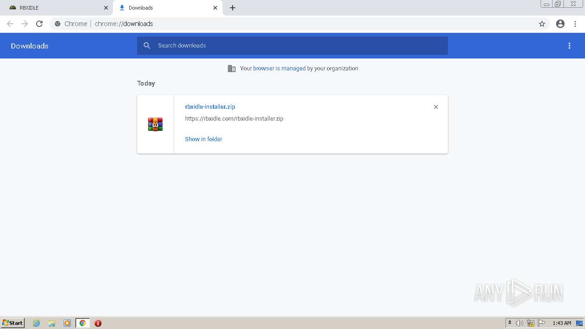Open the Action Center flag icon

pos(542,323)
